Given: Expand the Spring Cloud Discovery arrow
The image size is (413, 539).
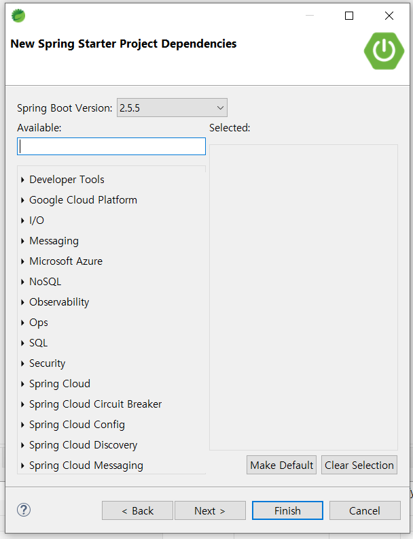Looking at the screenshot, I should (22, 445).
